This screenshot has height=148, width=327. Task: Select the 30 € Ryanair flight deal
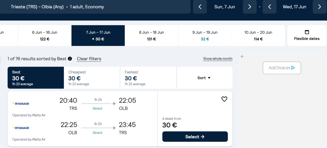195,137
